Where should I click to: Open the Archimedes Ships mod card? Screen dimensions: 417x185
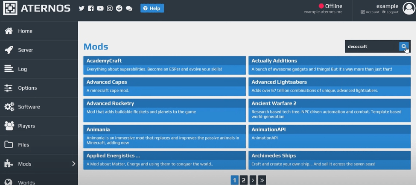pyautogui.click(x=330, y=160)
